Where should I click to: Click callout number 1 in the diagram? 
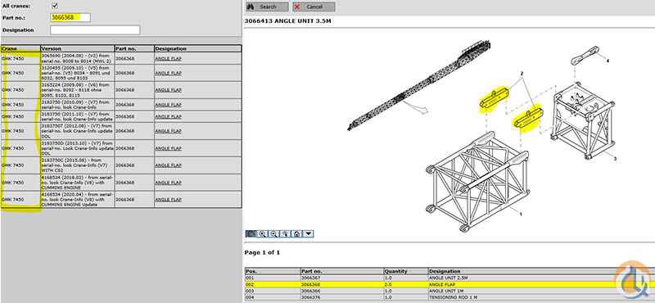tap(521, 214)
